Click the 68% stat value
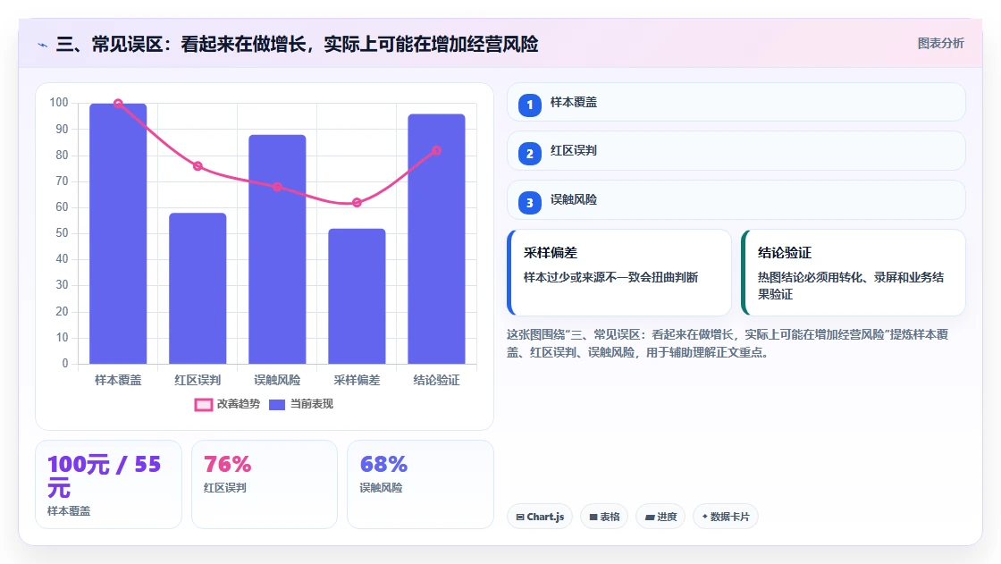Image resolution: width=1001 pixels, height=564 pixels. point(383,465)
